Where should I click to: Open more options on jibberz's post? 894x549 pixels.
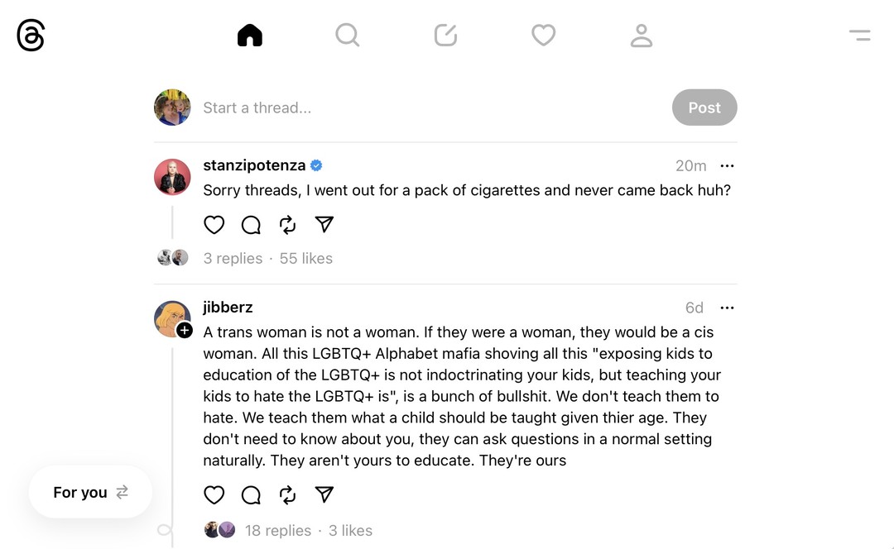pyautogui.click(x=727, y=308)
